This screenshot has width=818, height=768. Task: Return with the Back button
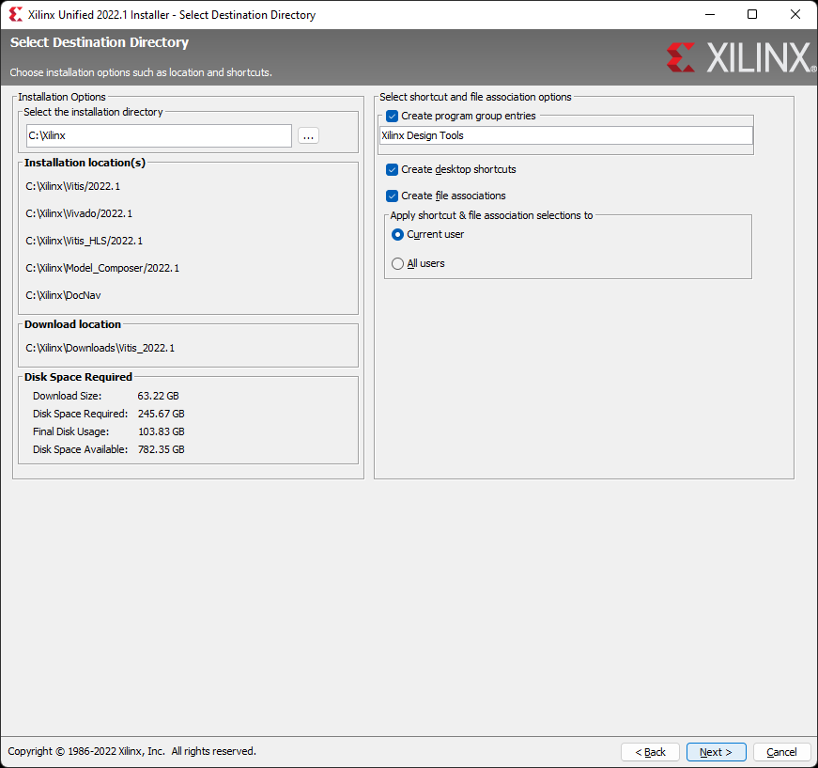650,752
